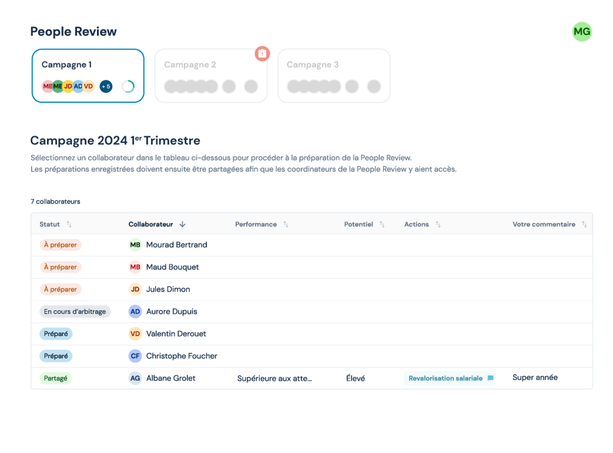Select the Campagne 3 card
Screen dimensions: 613x453
pyautogui.click(x=334, y=76)
